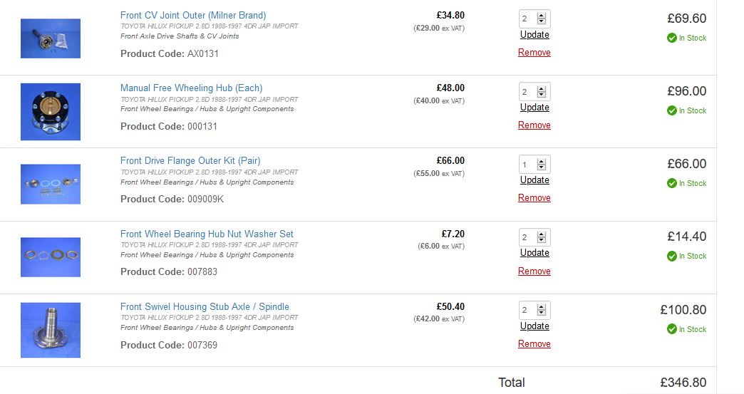This screenshot has height=394, width=744.
Task: Click quantity field for Stub Axle Spindle
Action: coord(534,310)
